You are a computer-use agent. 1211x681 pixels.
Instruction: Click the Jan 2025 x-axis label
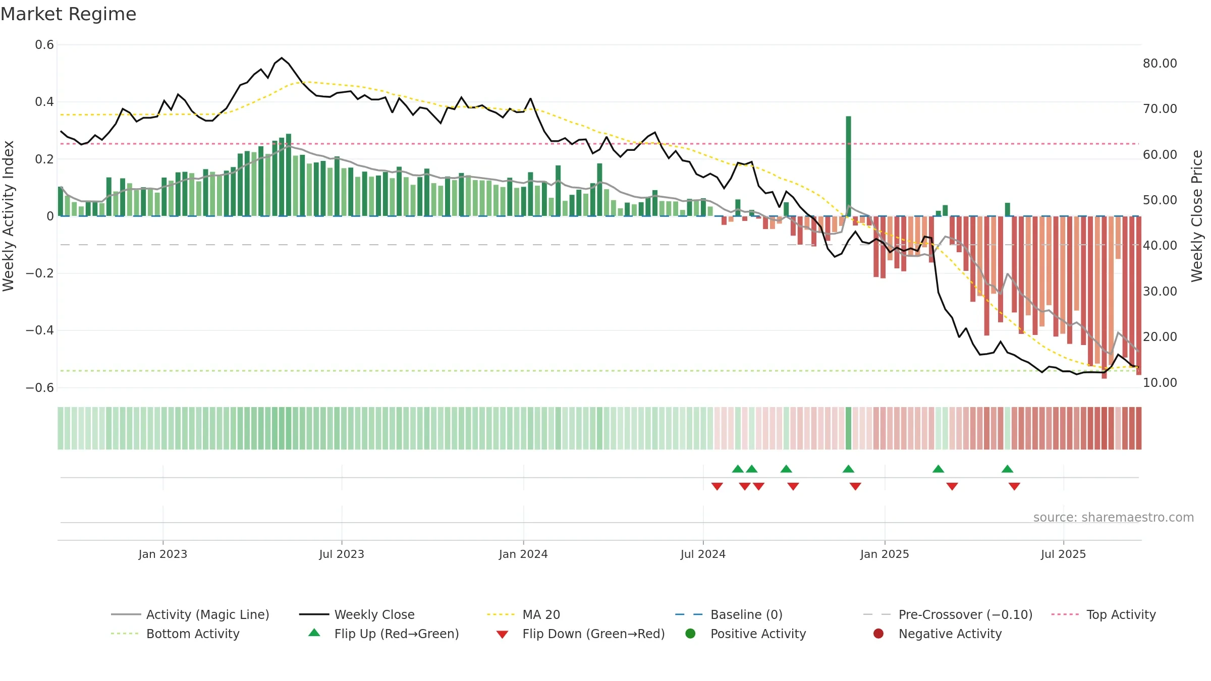click(885, 554)
